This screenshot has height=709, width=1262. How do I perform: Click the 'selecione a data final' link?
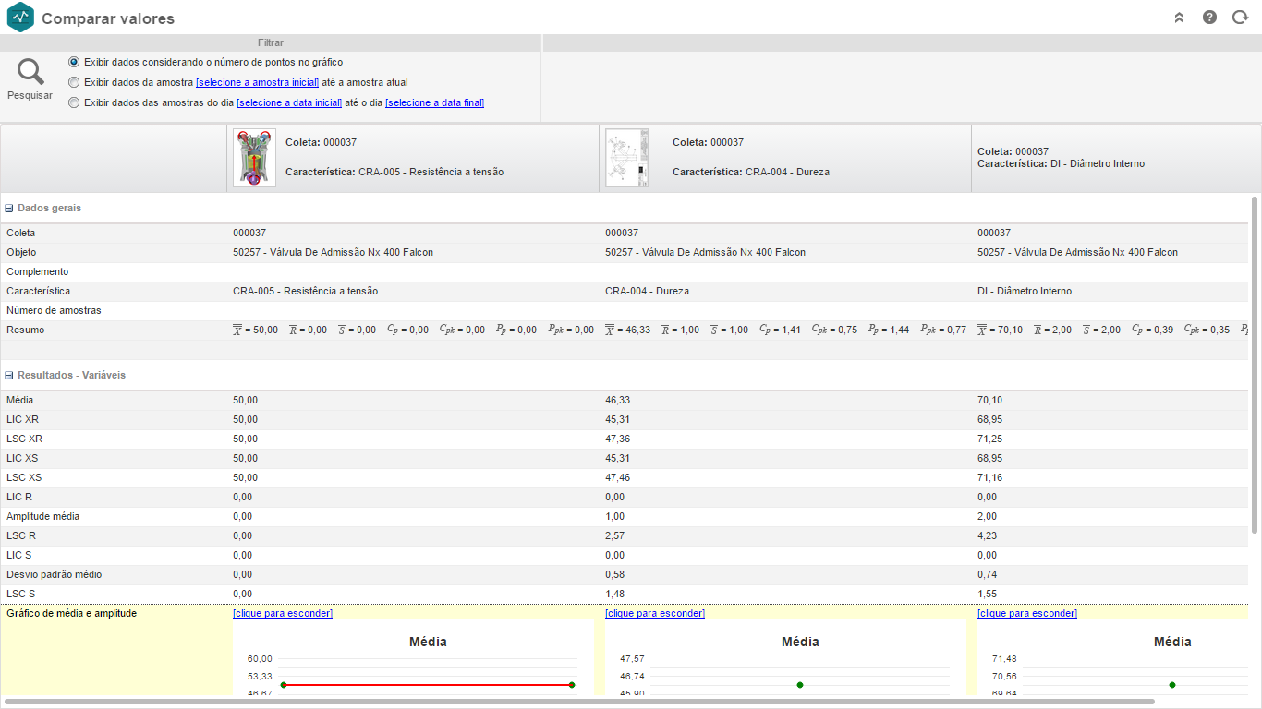point(434,102)
